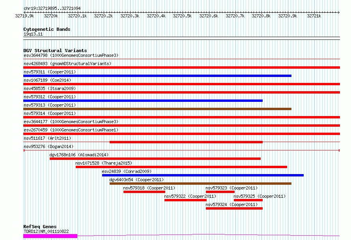Image resolution: width=351 pixels, height=240 pixels.
Task: Click the nsv579313 brown variant bar
Action: 157,109
